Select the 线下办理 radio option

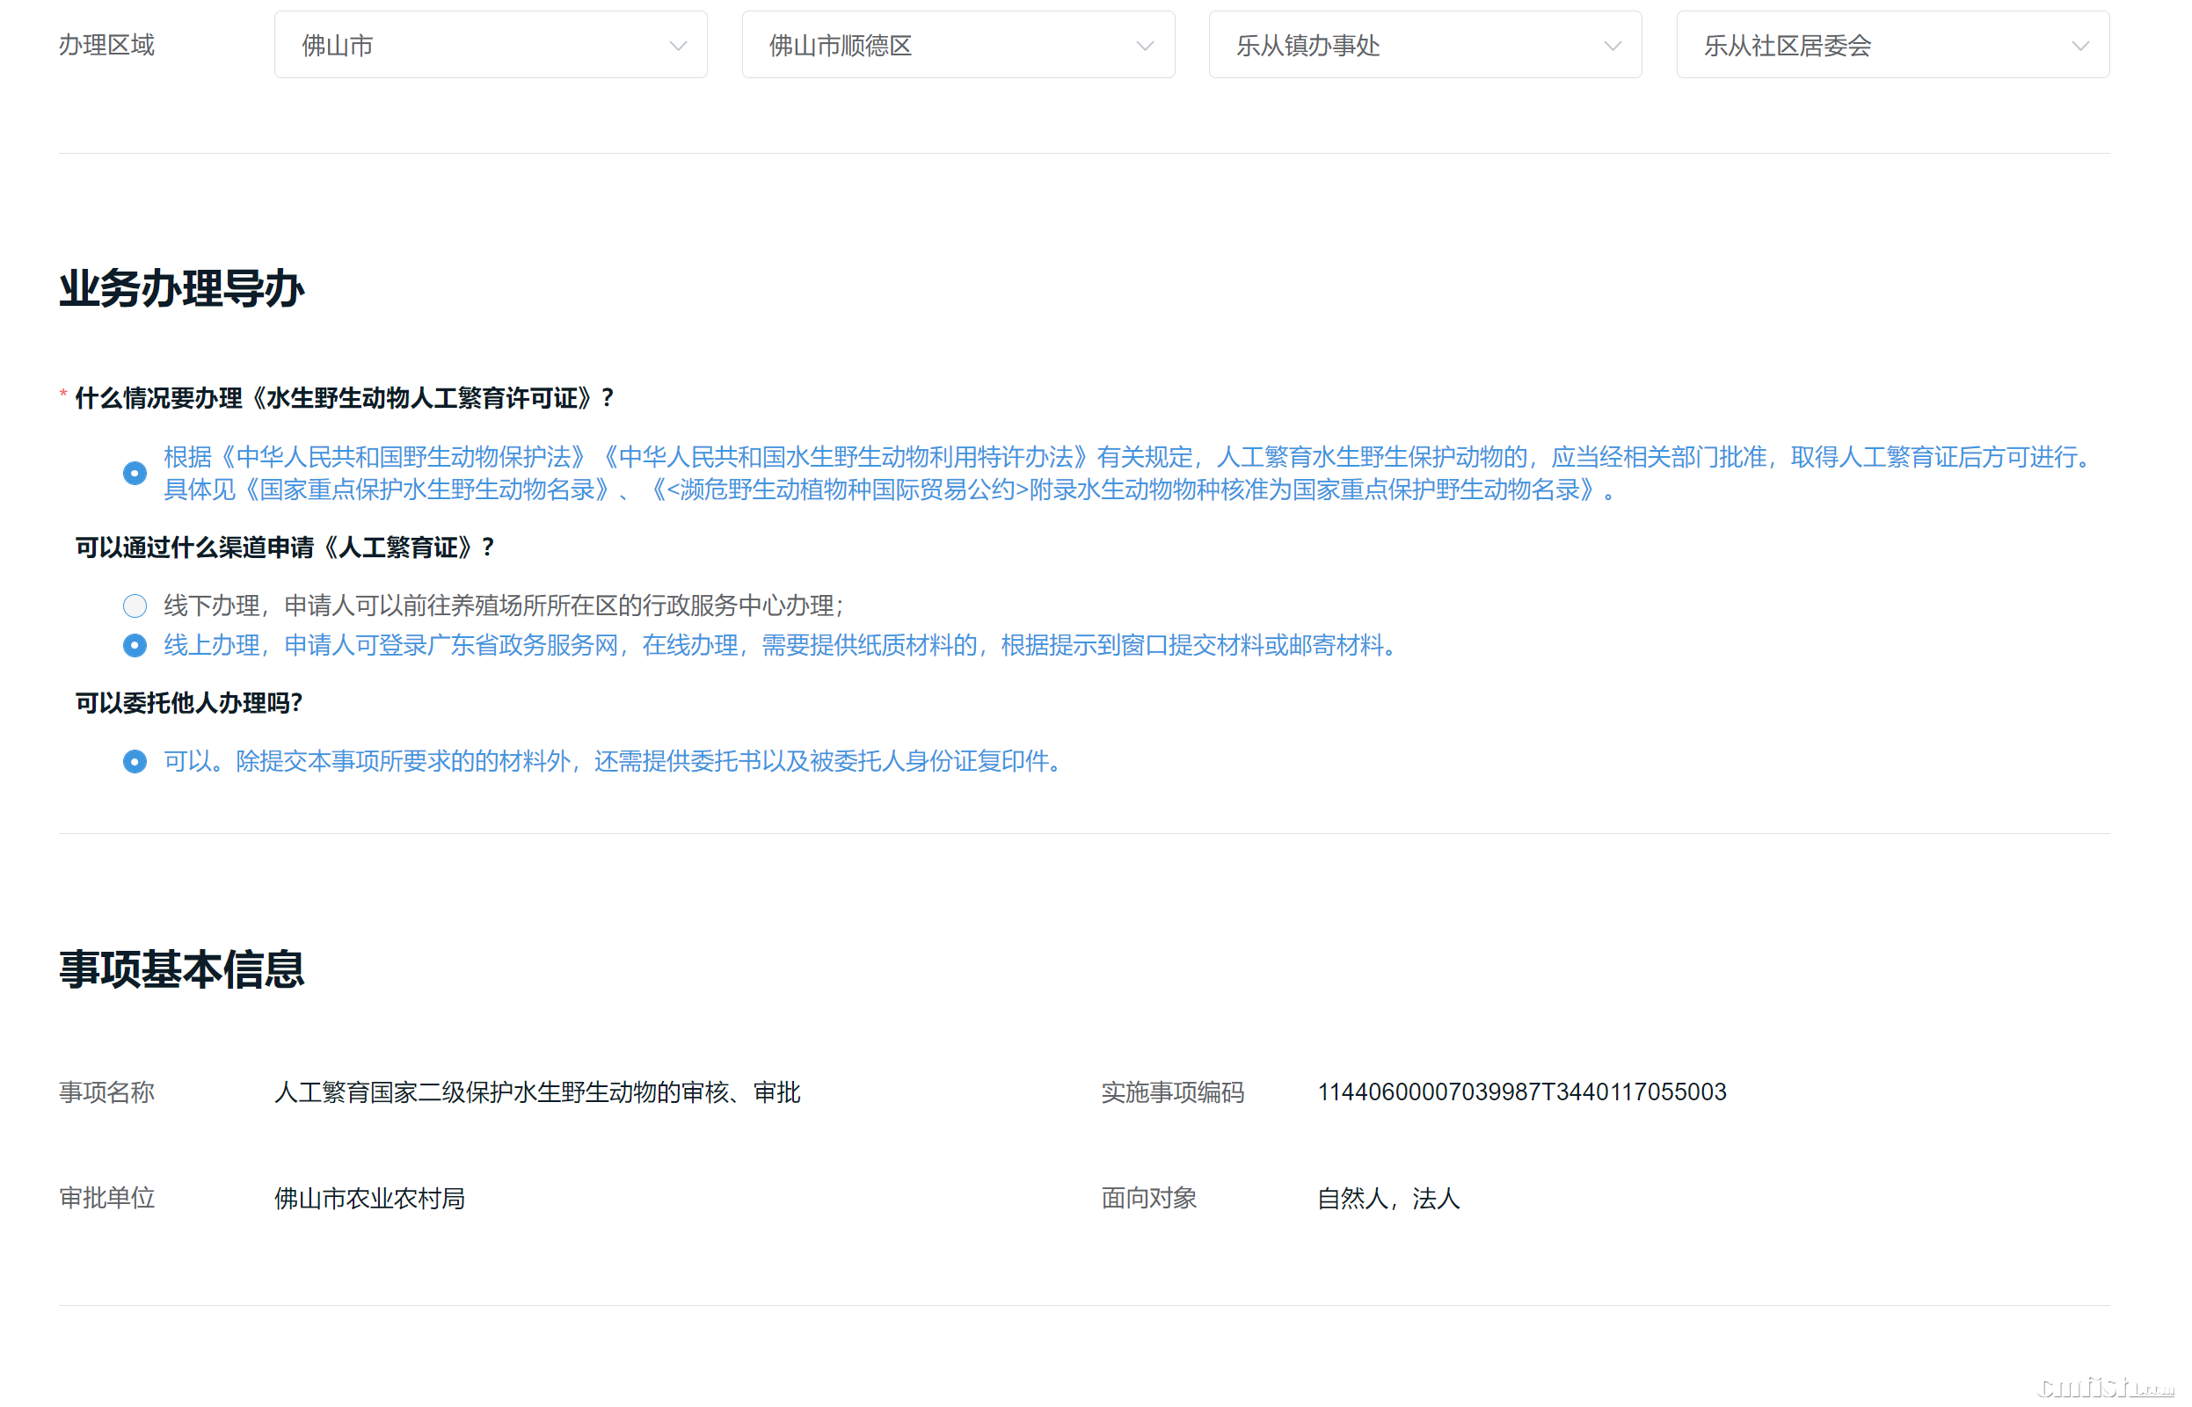click(135, 606)
